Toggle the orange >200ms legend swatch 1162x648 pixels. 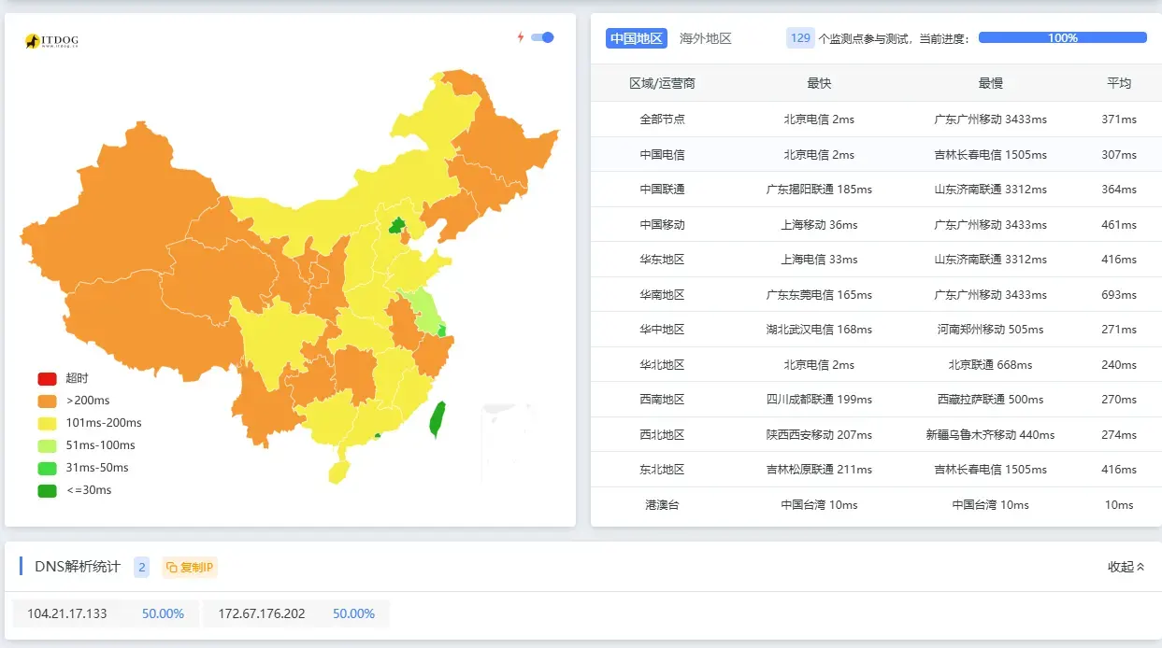(47, 401)
